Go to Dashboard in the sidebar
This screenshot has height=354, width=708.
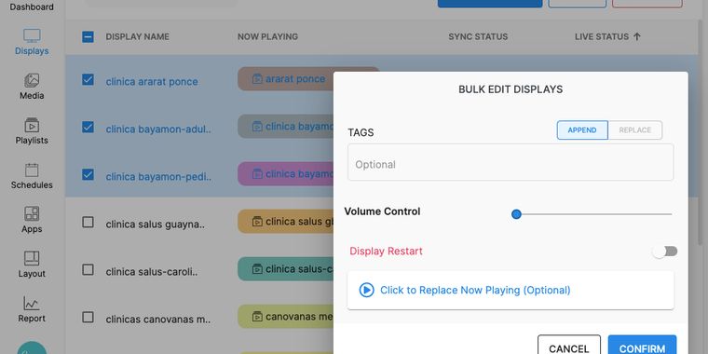point(32,7)
